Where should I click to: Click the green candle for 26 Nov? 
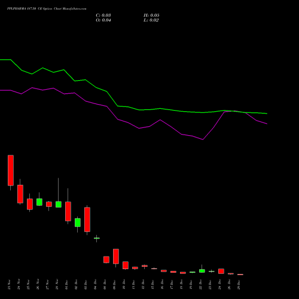(x=39, y=202)
